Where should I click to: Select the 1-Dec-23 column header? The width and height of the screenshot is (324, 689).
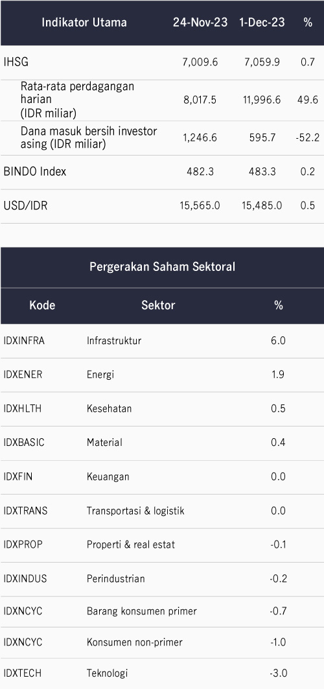coord(262,23)
